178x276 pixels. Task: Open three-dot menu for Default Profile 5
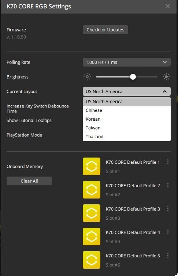click(168, 256)
